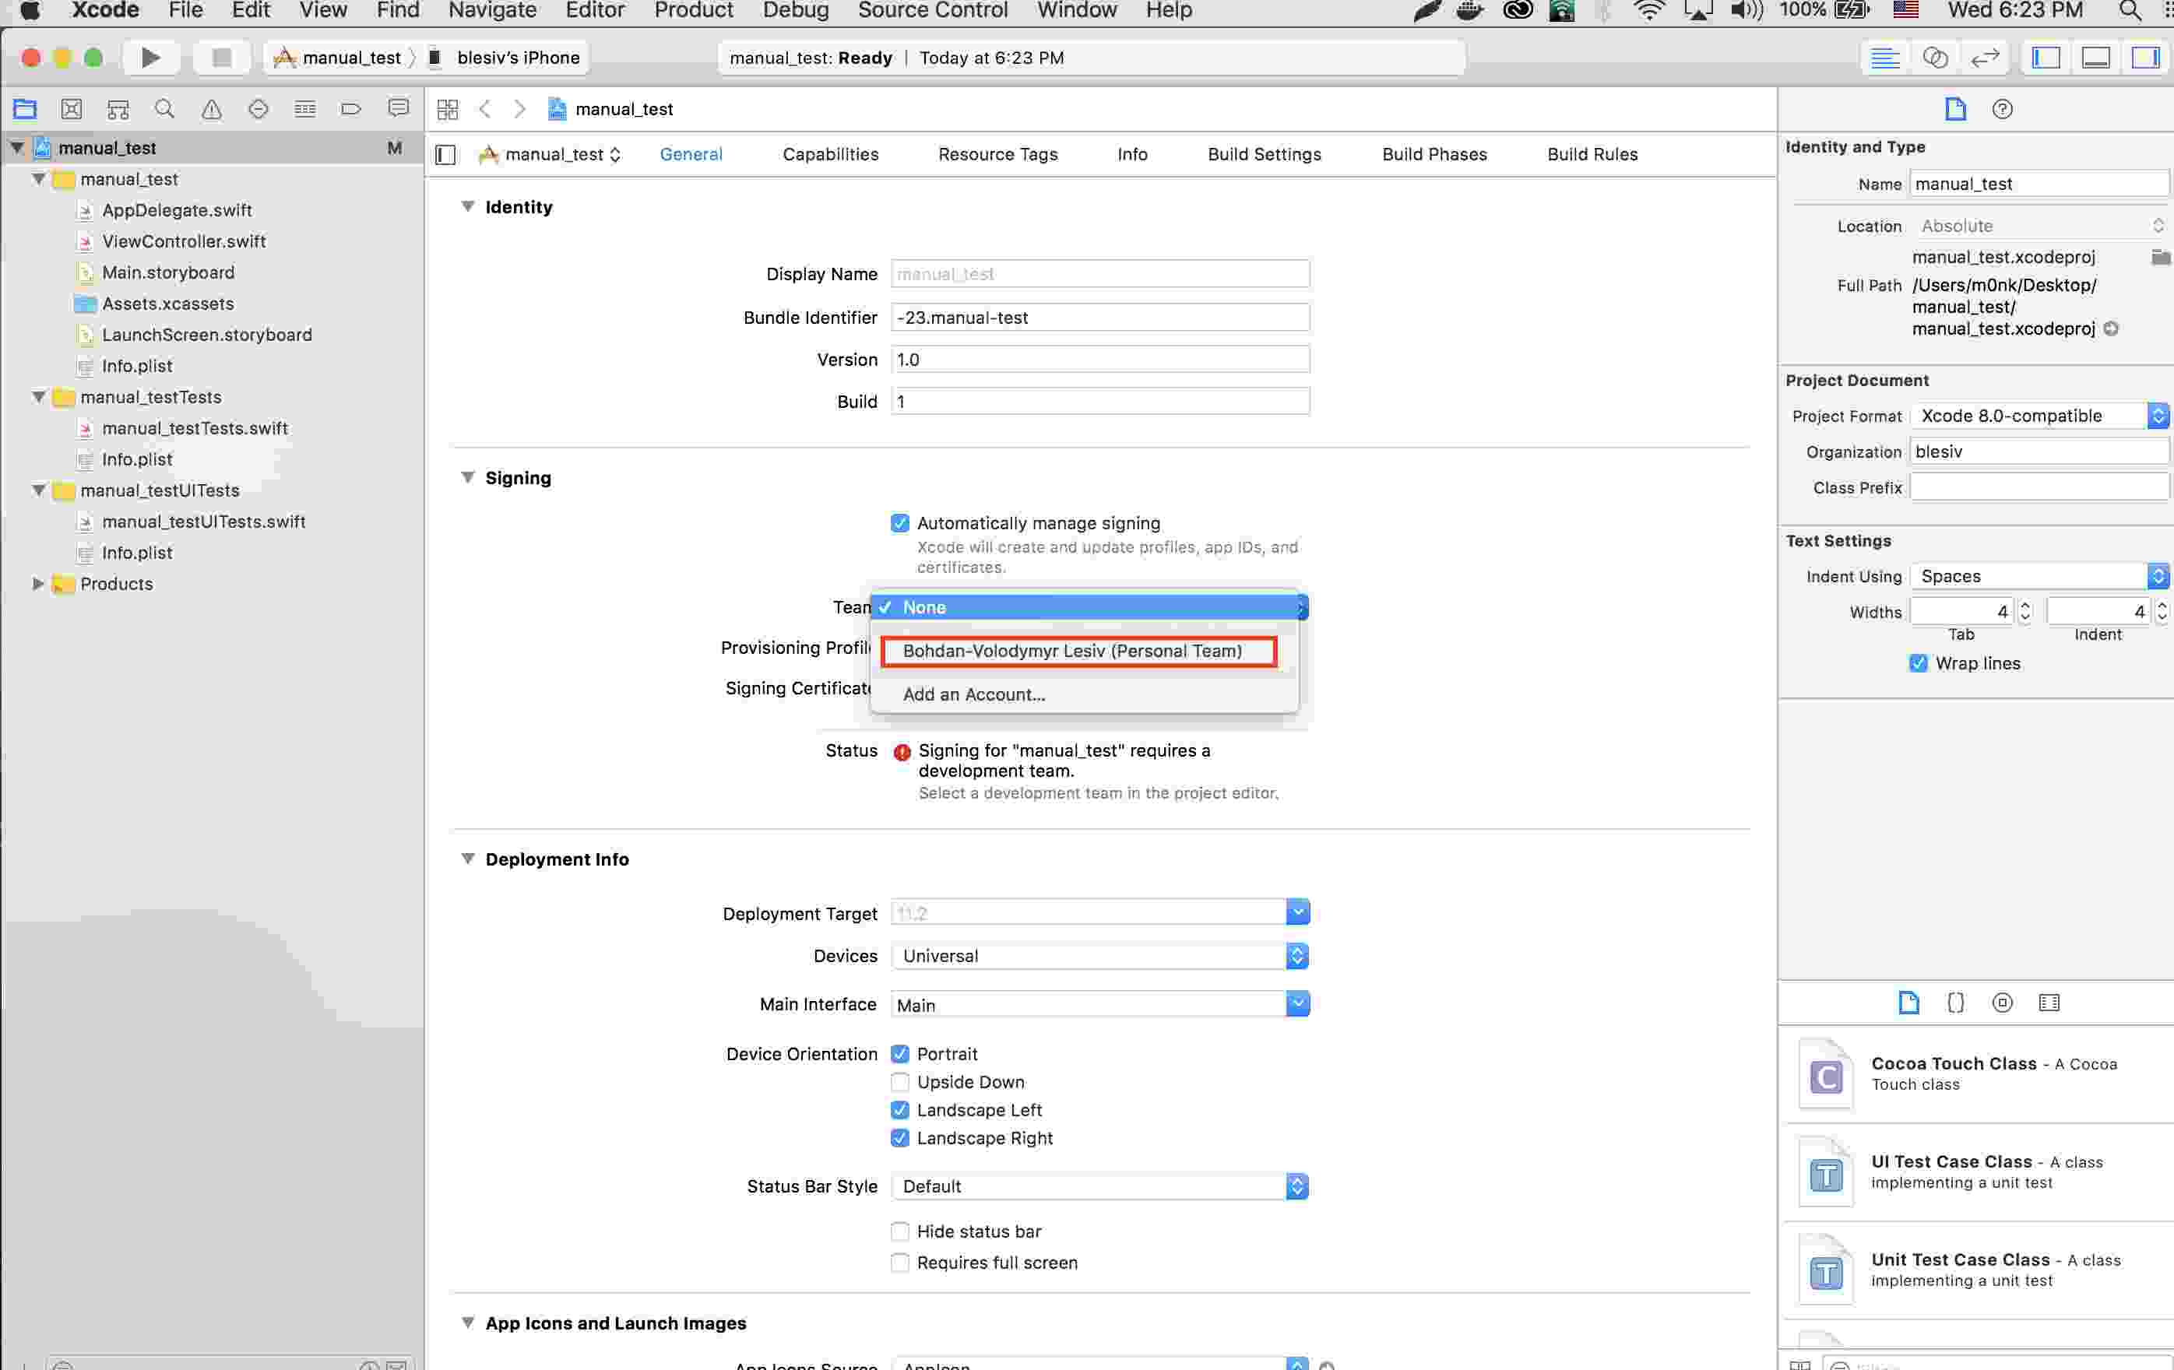
Task: Expand the Deployment Target dropdown
Action: pyautogui.click(x=1298, y=912)
